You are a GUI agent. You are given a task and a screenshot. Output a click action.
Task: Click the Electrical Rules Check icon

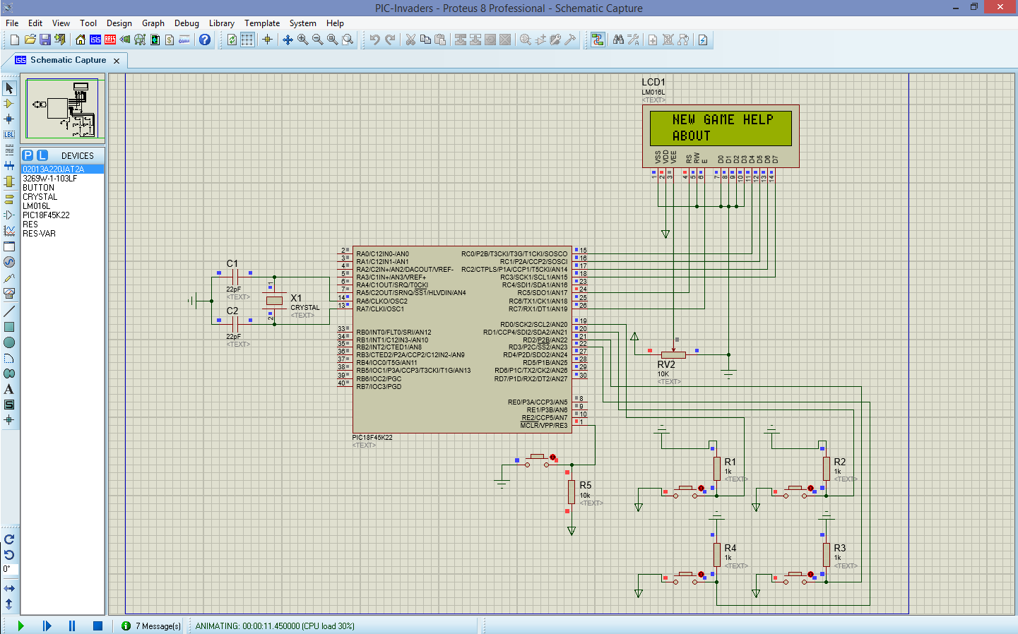pyautogui.click(x=703, y=40)
